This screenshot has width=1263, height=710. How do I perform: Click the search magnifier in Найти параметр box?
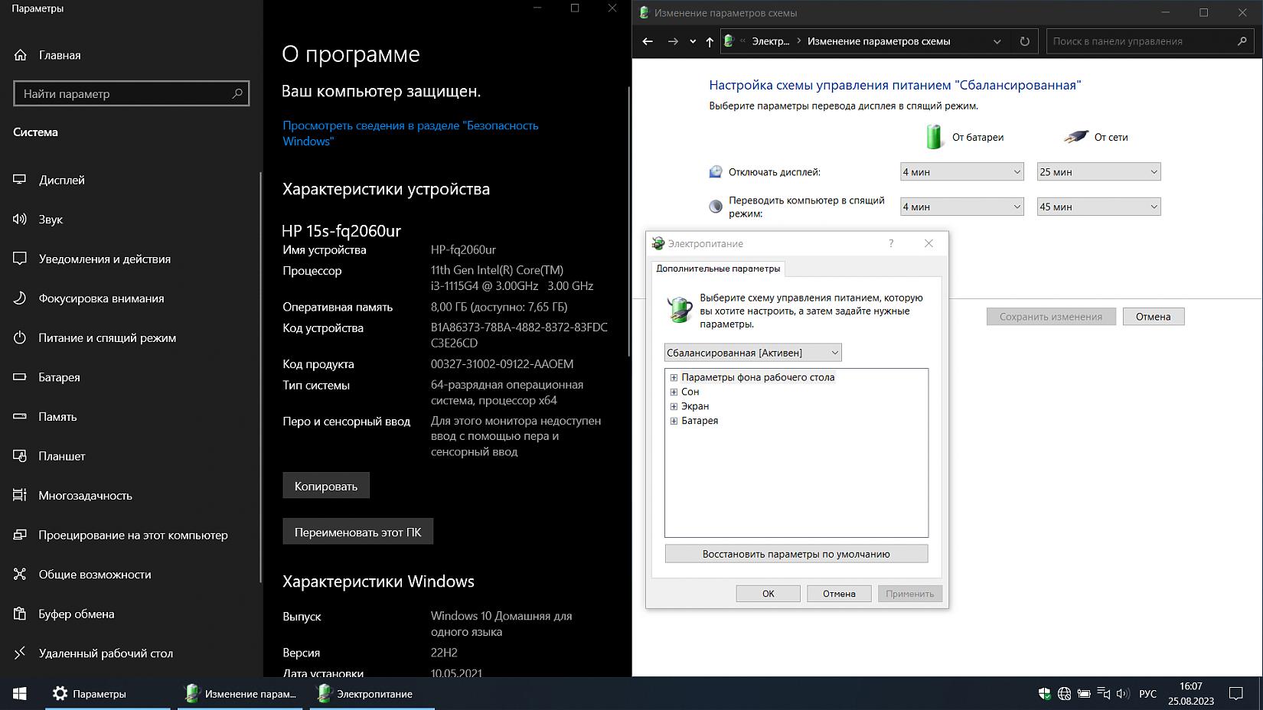pyautogui.click(x=237, y=93)
